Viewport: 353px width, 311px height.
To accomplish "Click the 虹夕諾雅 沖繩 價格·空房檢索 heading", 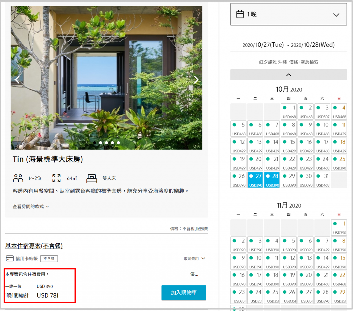I will [289, 62].
